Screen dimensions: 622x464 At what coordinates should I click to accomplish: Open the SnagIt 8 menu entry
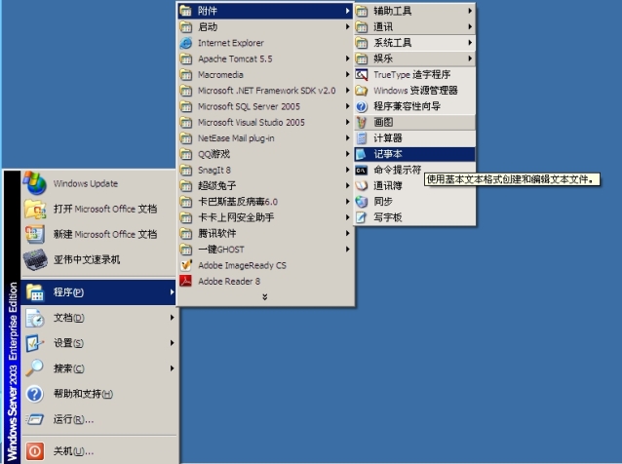265,170
